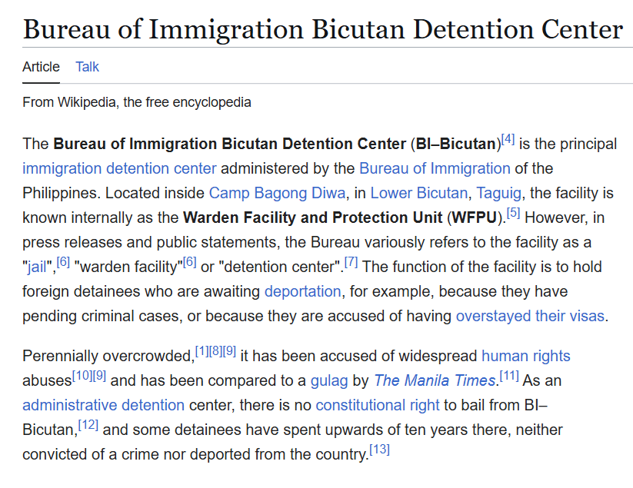Jump to citation 13 at paragraph end

pos(380,450)
